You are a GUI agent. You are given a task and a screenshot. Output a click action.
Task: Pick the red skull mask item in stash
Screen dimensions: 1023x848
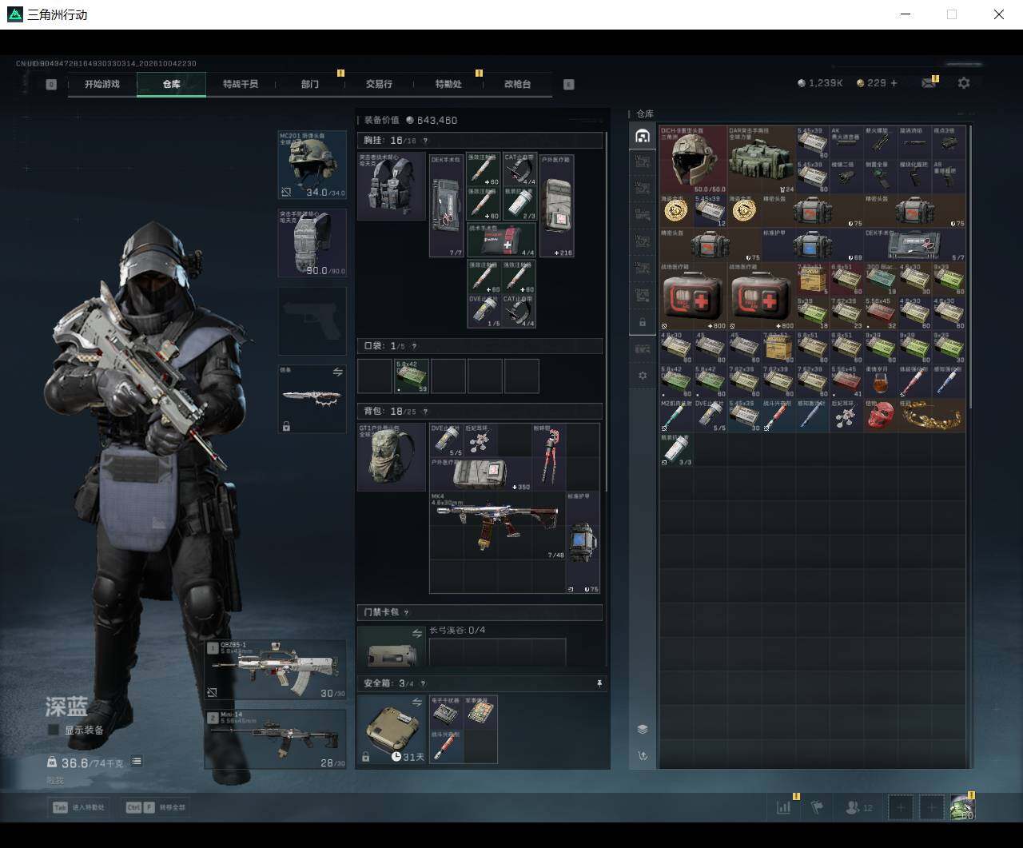click(881, 416)
